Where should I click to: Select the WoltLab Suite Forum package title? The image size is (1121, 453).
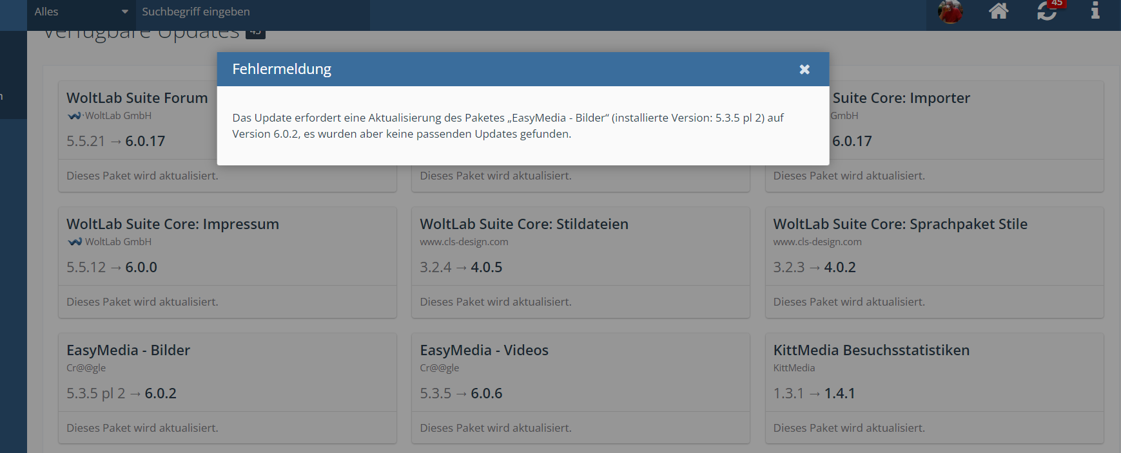(137, 98)
